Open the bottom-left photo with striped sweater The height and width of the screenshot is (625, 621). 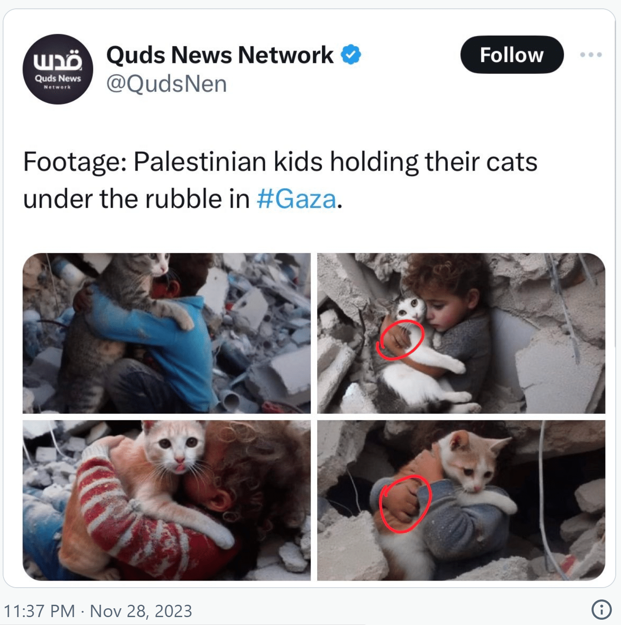pyautogui.click(x=167, y=500)
